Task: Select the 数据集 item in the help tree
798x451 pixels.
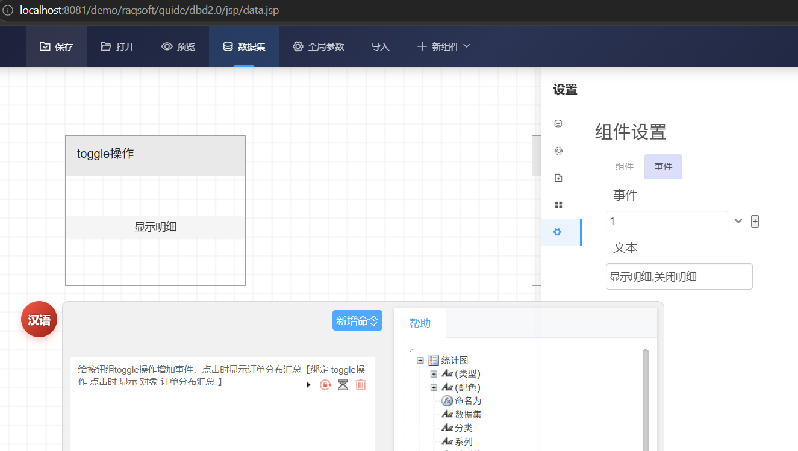Action: [468, 414]
